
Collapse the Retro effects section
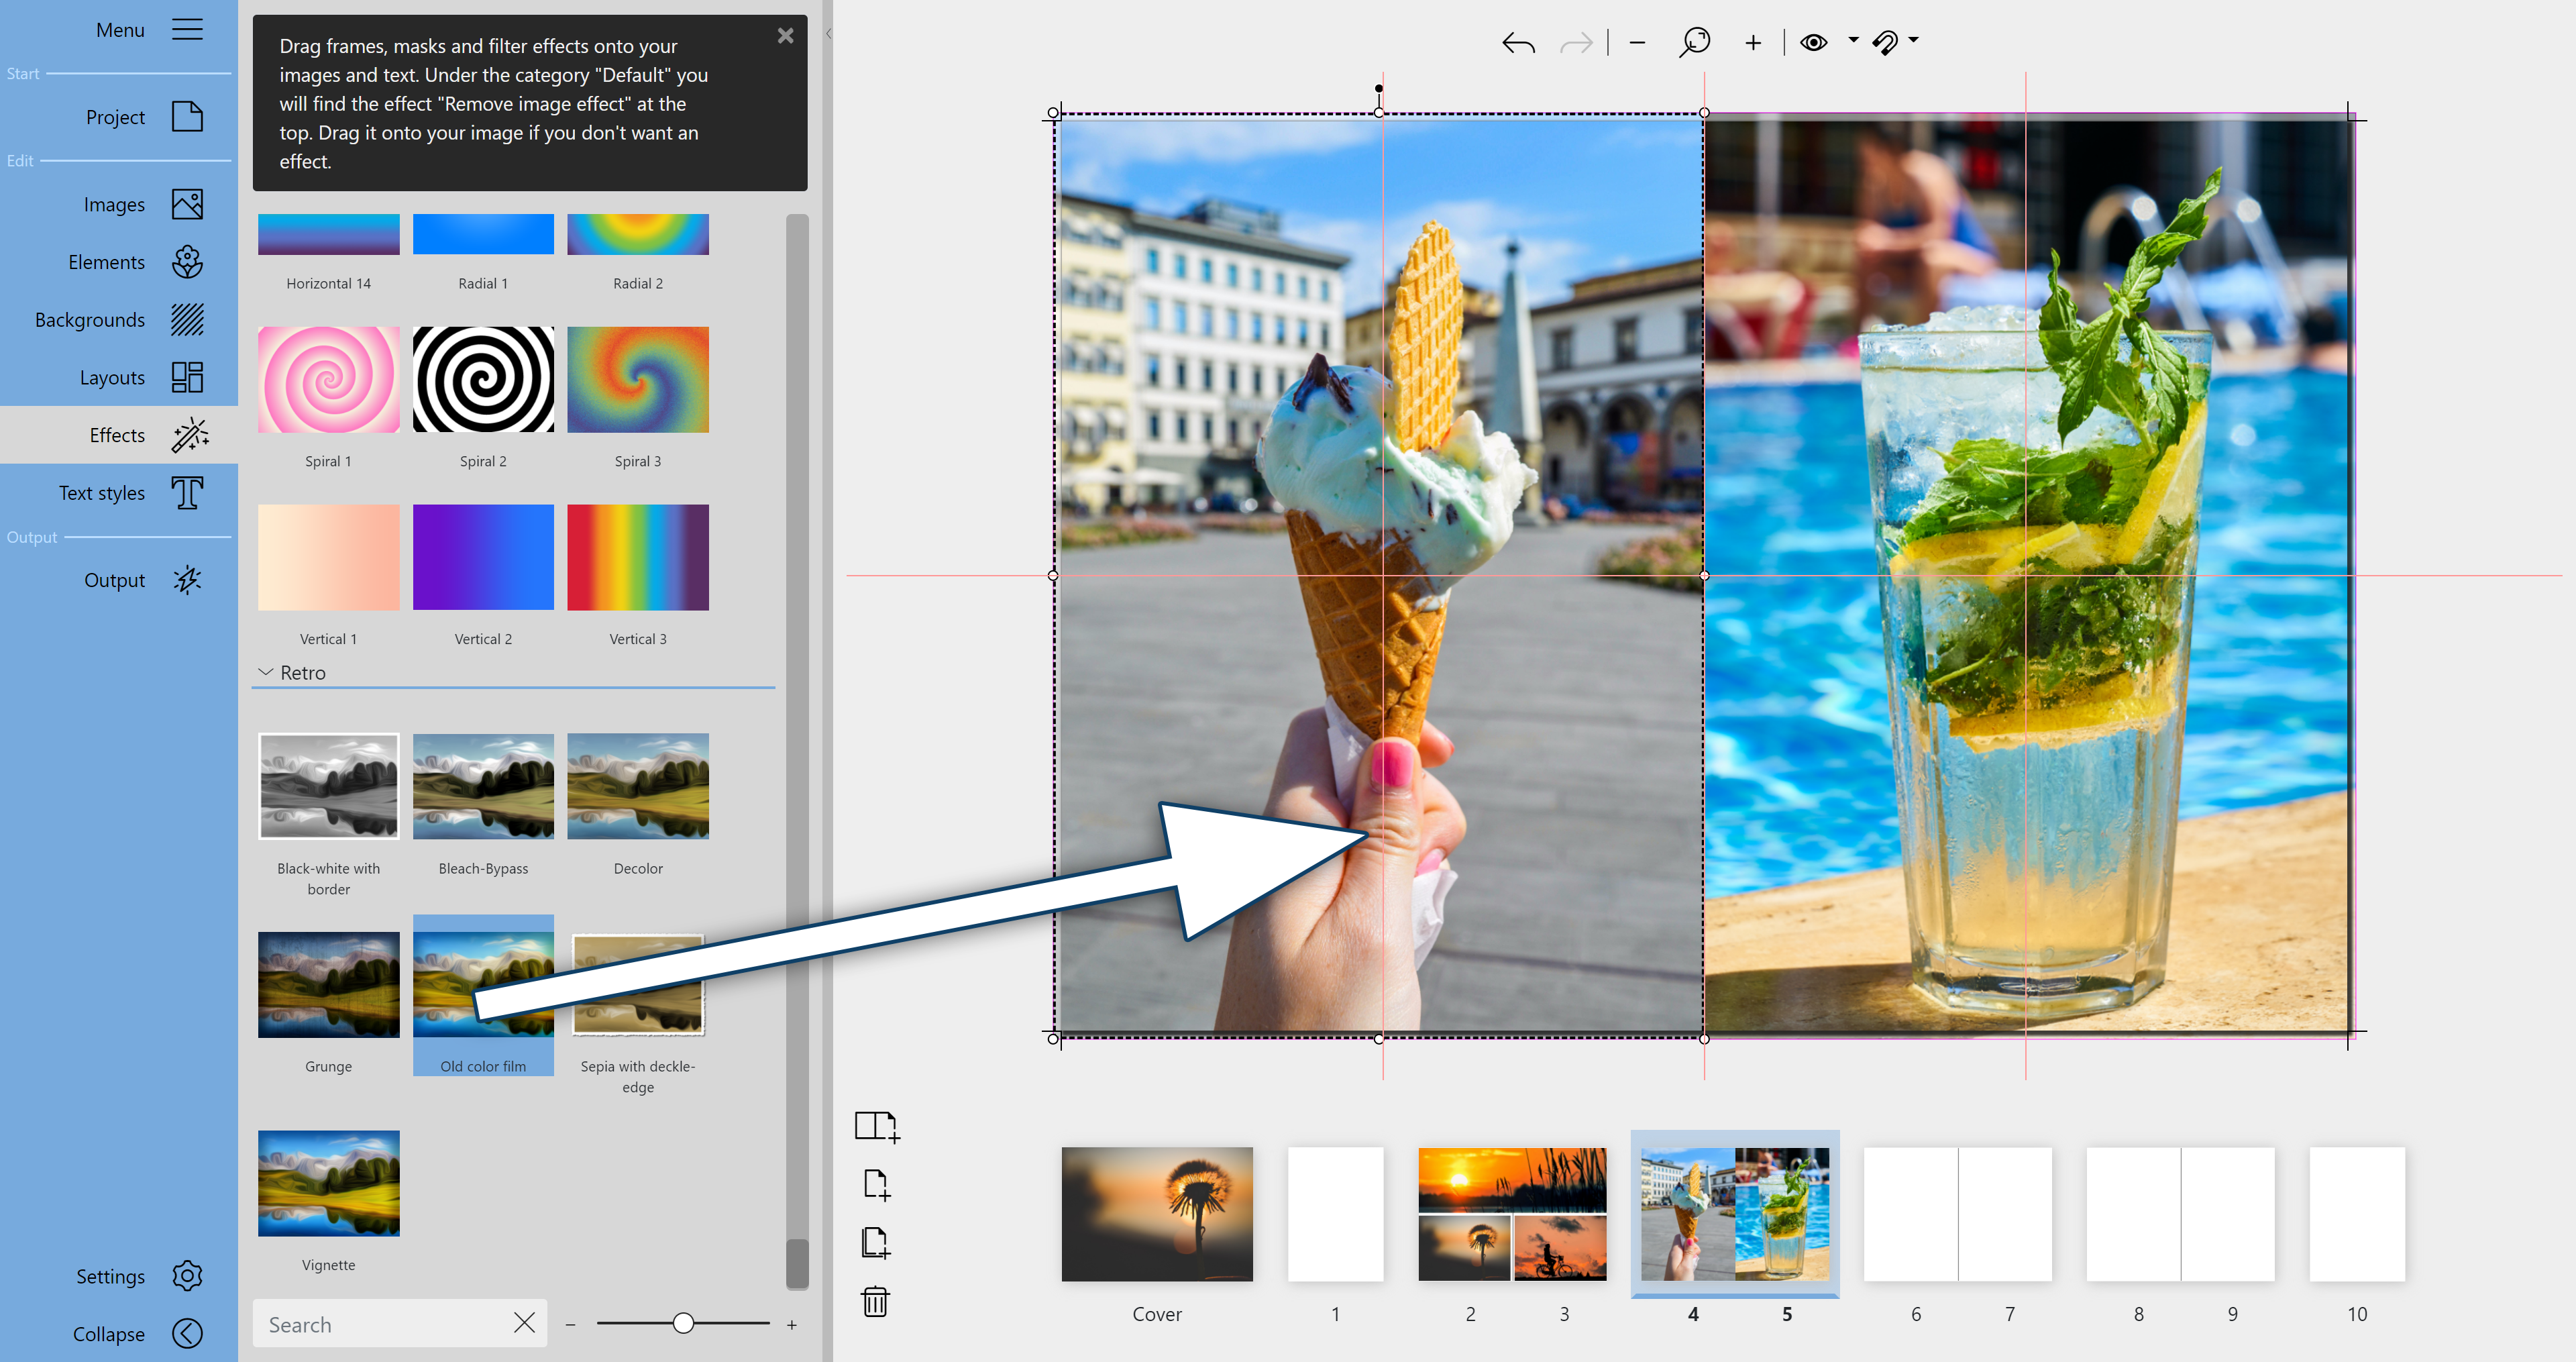pyautogui.click(x=265, y=672)
